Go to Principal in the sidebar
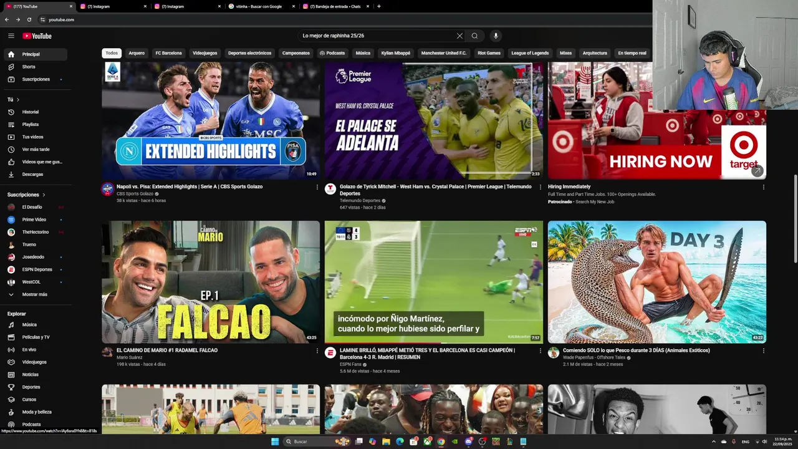The height and width of the screenshot is (449, 798). 34,54
